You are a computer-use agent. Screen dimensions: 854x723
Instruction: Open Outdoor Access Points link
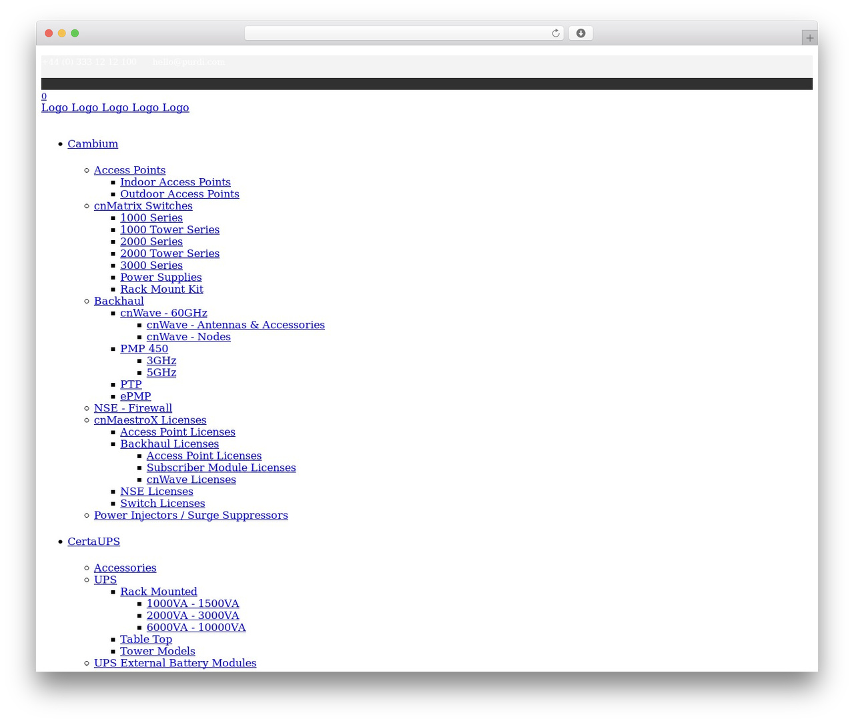point(179,194)
